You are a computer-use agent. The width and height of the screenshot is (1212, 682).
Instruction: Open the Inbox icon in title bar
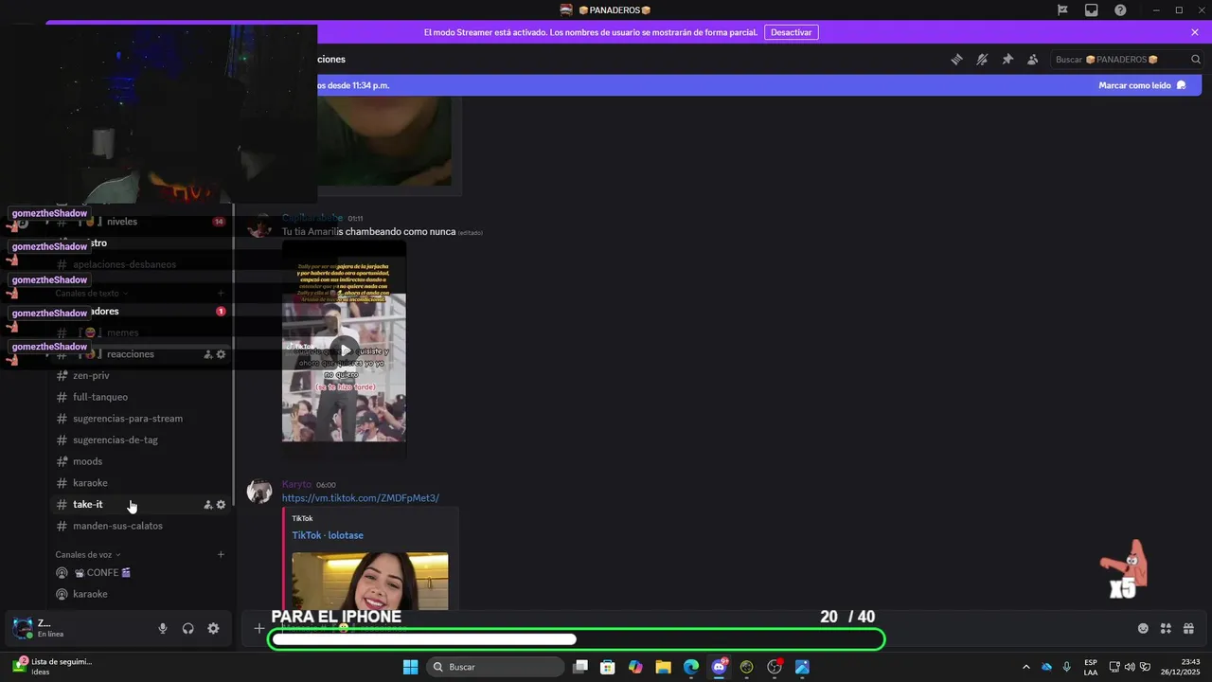point(1091,9)
